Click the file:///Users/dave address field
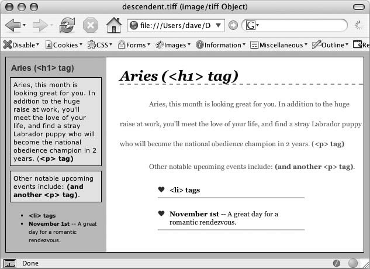This screenshot has height=269, width=370. tap(175, 25)
